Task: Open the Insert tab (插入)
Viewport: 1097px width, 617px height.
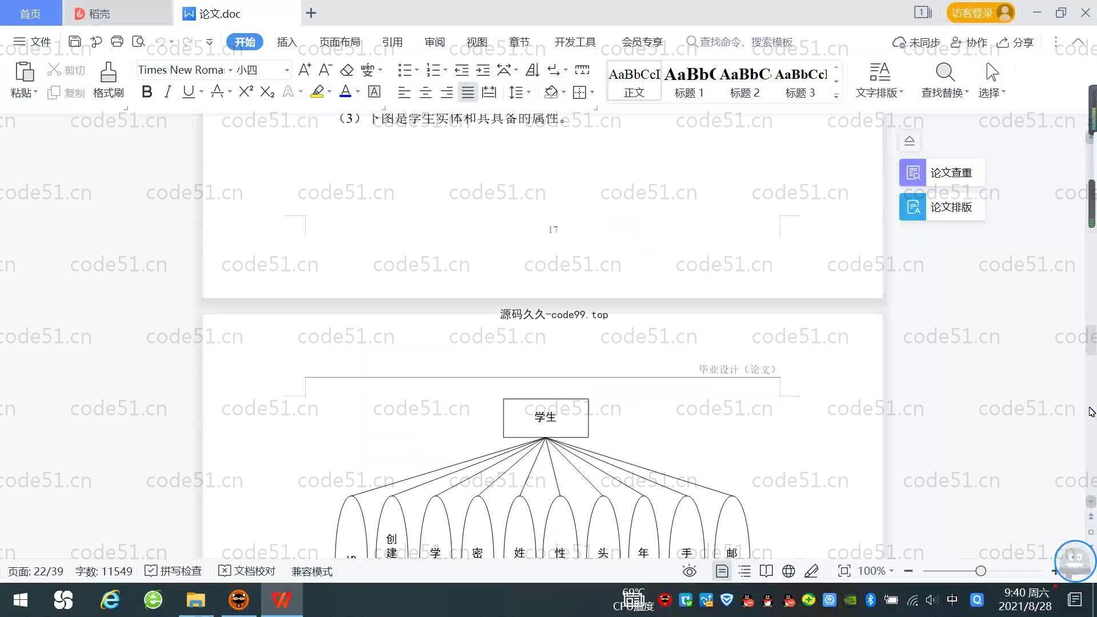Action: pyautogui.click(x=287, y=42)
